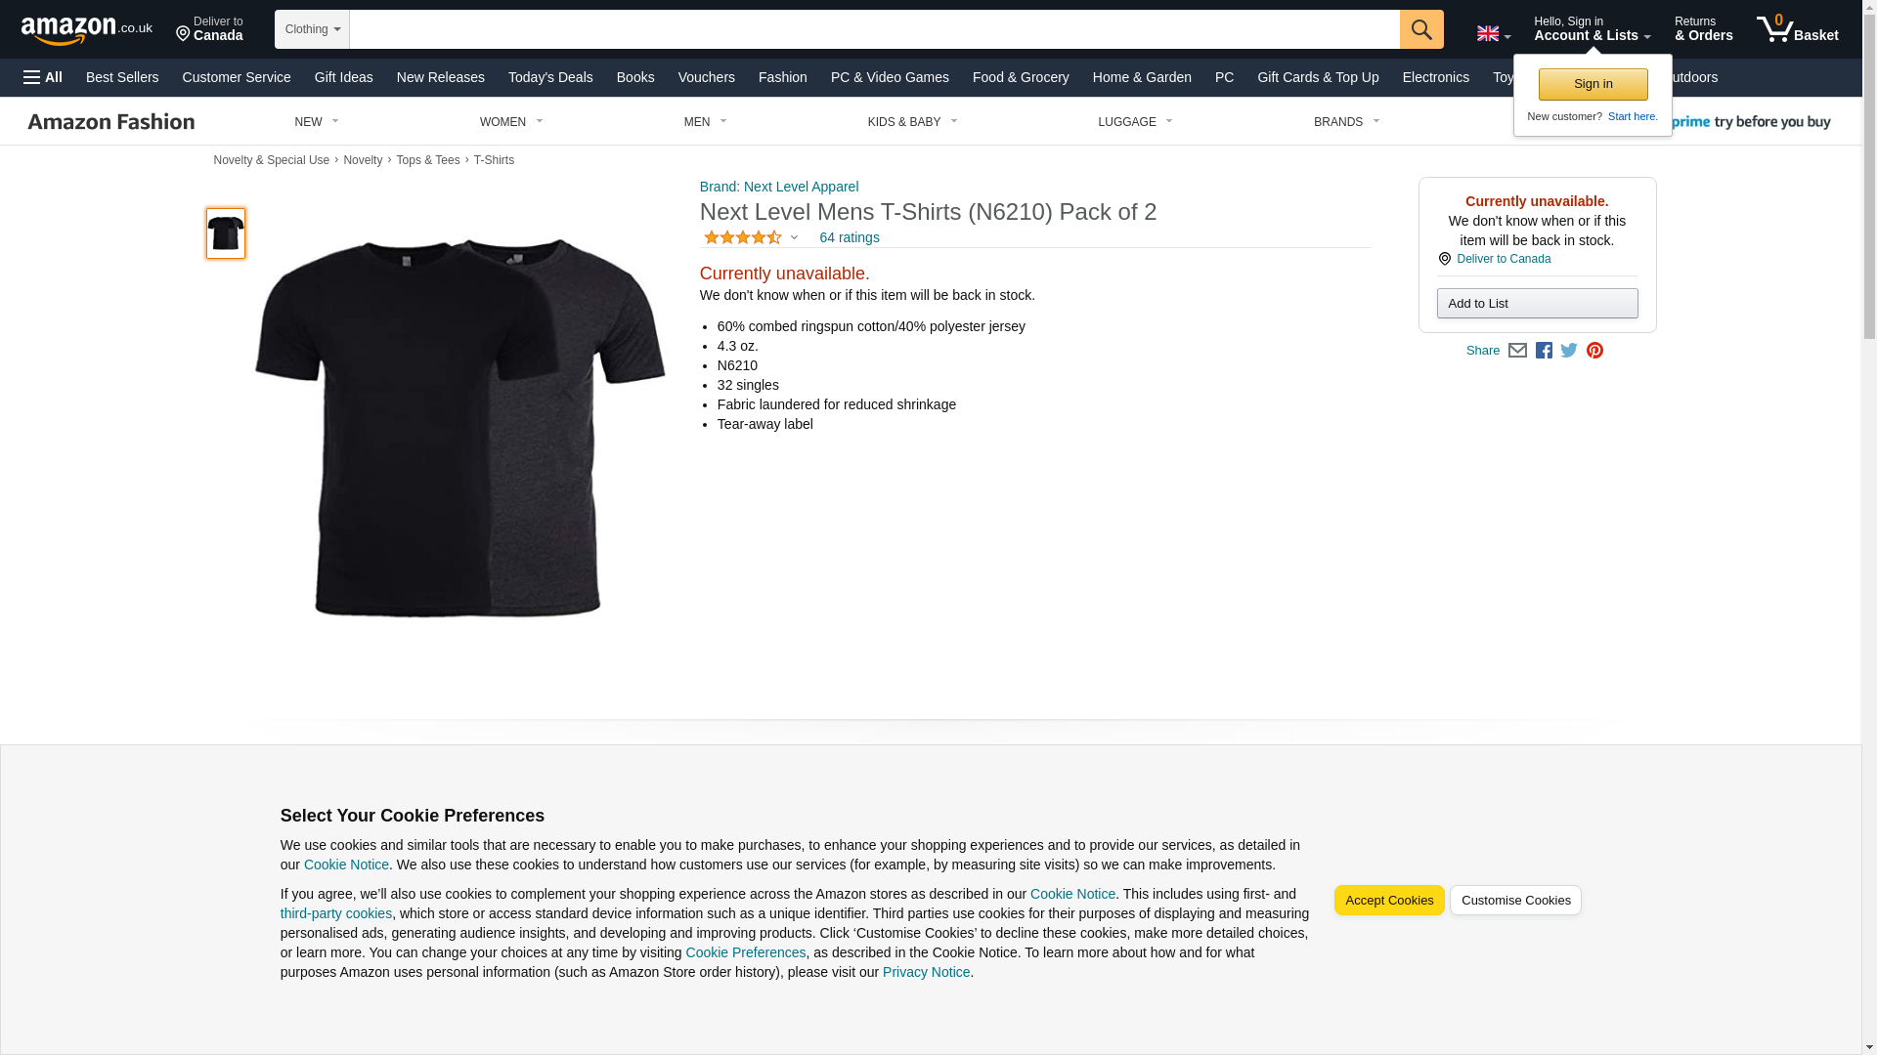This screenshot has width=1877, height=1055.
Task: Share via email envelope icon
Action: pyautogui.click(x=1516, y=351)
